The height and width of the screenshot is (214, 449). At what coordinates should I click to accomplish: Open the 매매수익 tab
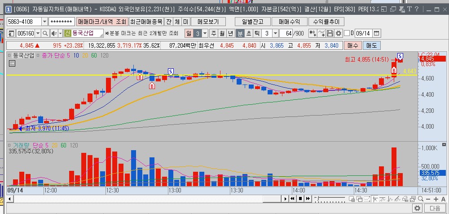tap(289, 22)
